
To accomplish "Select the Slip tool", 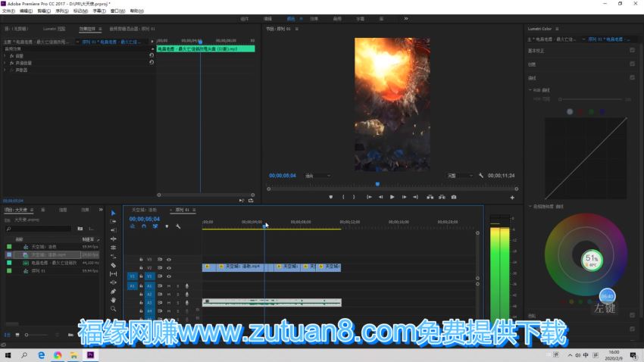I will (x=114, y=273).
